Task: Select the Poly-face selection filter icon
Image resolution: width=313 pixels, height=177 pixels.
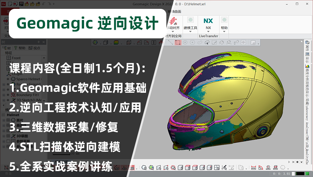Action: click(159, 167)
